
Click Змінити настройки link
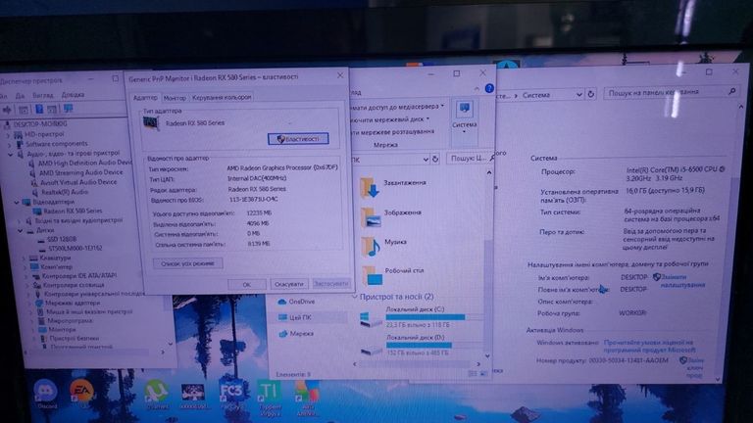click(x=682, y=281)
